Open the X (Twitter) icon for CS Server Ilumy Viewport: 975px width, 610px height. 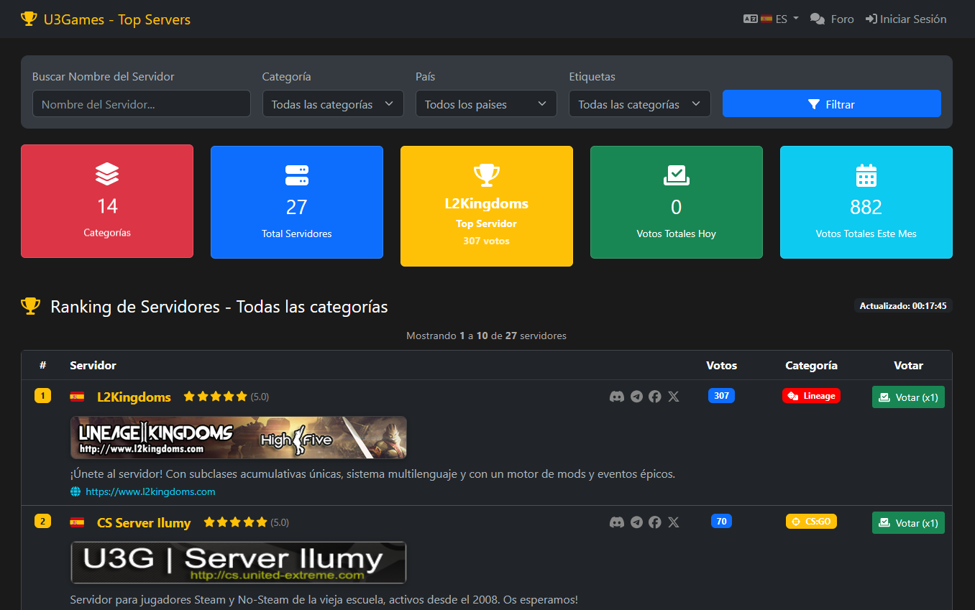pyautogui.click(x=673, y=522)
